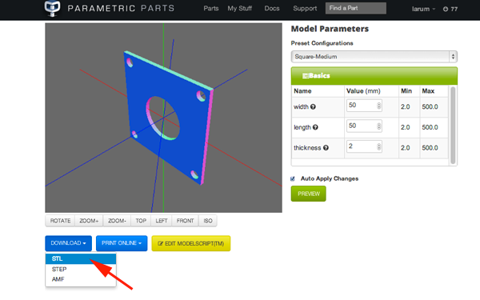Expand the DOWNLOAD dropdown button
The image size is (480, 300).
click(x=68, y=243)
